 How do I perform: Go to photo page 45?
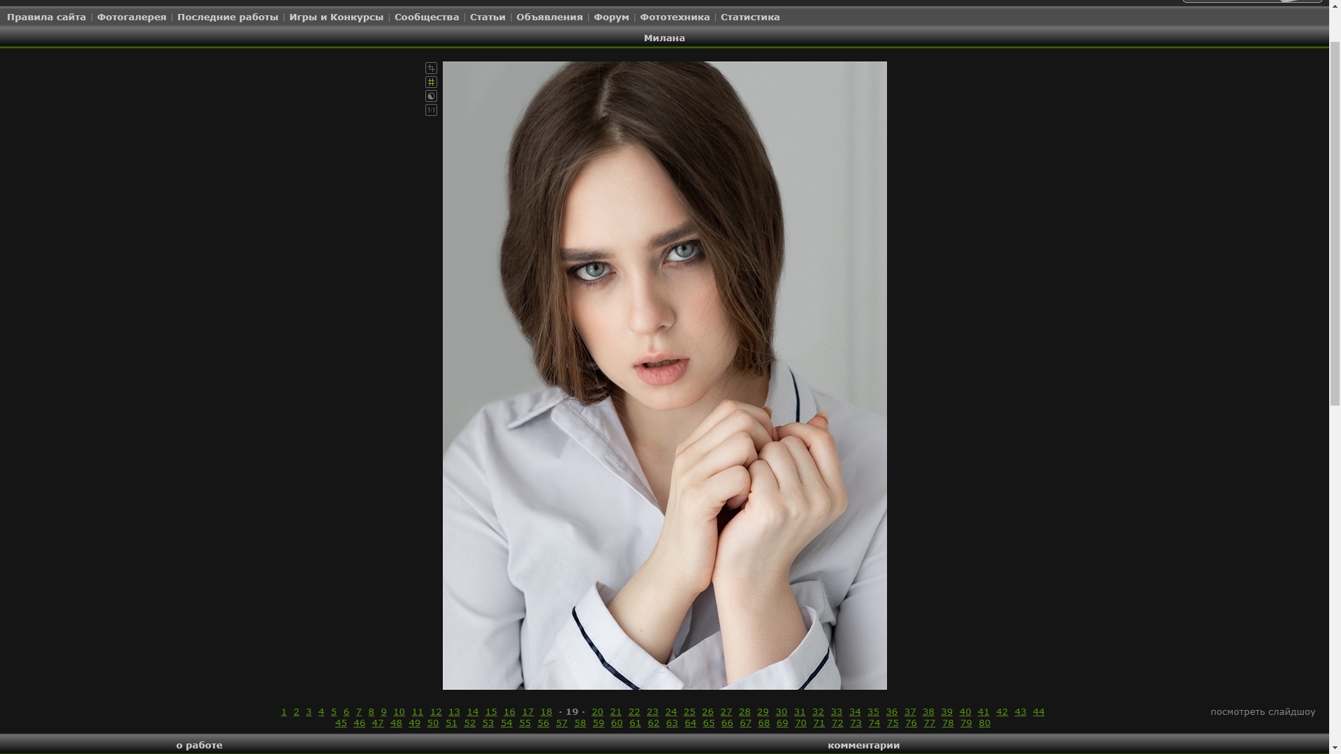point(341,723)
